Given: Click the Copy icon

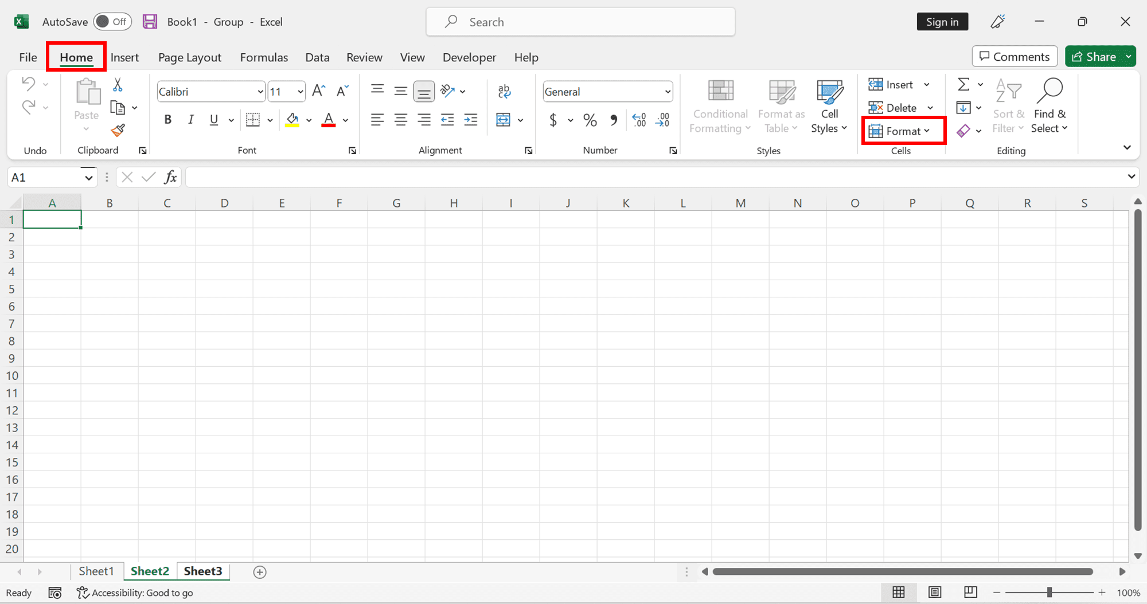Looking at the screenshot, I should tap(118, 108).
